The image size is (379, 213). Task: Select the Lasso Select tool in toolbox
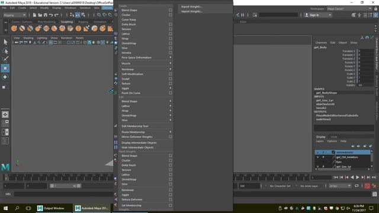pos(5,51)
